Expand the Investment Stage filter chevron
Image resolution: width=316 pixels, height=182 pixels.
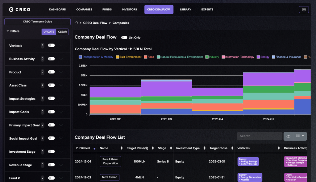tap(61, 151)
